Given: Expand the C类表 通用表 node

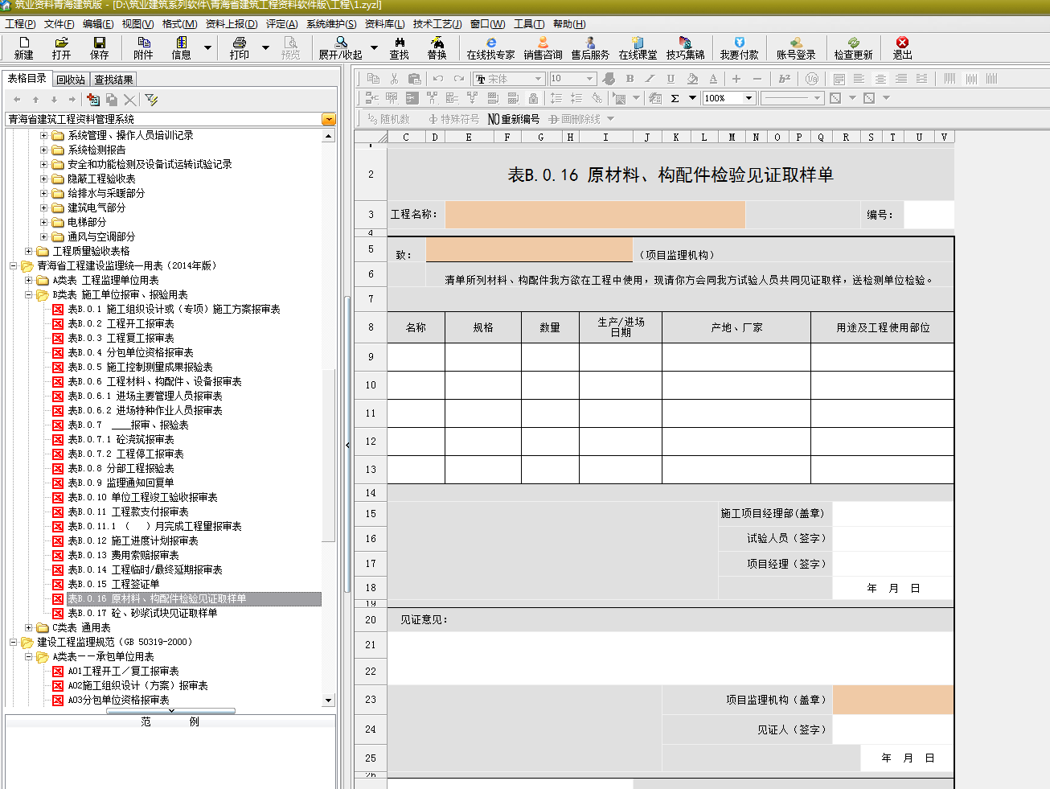Looking at the screenshot, I should 29,628.
